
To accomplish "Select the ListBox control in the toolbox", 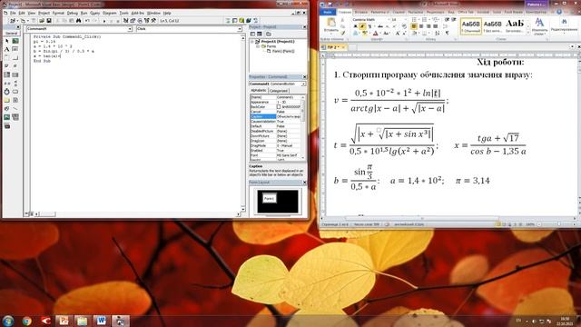I will (x=15, y=74).
